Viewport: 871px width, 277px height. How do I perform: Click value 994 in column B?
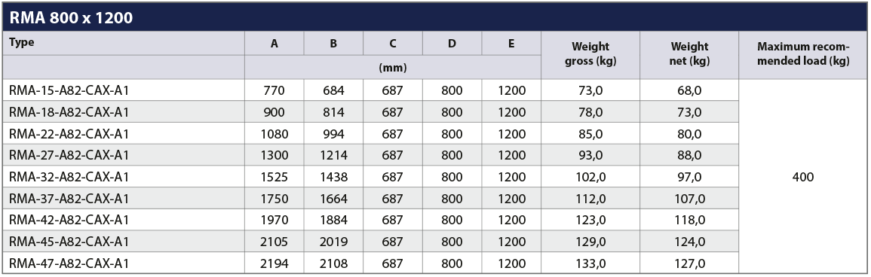pos(333,134)
